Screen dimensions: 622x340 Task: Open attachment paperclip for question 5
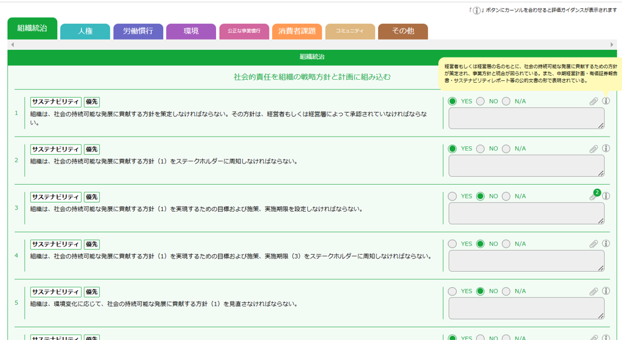(593, 291)
